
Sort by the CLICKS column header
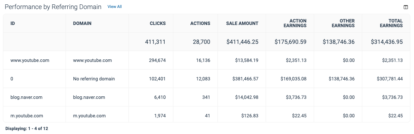pyautogui.click(x=158, y=23)
